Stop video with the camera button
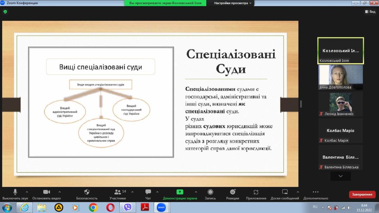Viewport: 379px width, 213px height. pyautogui.click(x=46, y=192)
